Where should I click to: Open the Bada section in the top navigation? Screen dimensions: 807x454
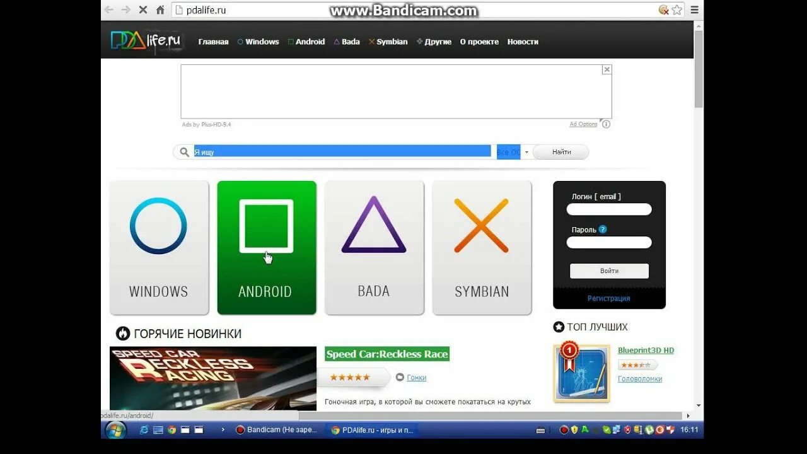tap(347, 42)
